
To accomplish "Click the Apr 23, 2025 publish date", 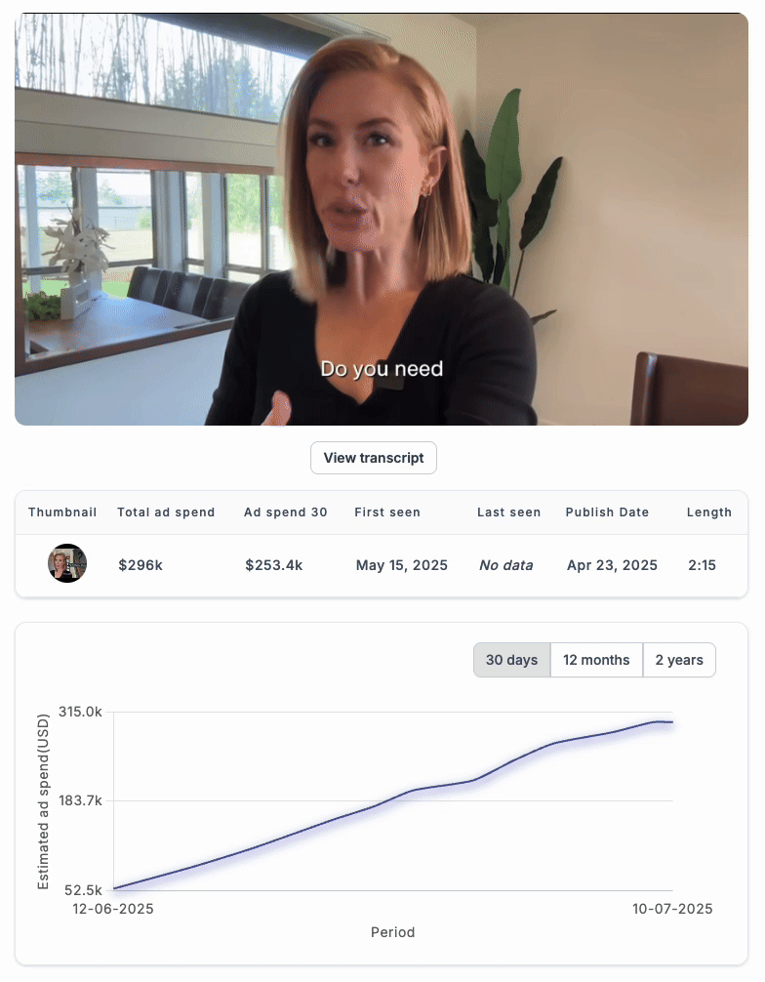I will click(612, 565).
